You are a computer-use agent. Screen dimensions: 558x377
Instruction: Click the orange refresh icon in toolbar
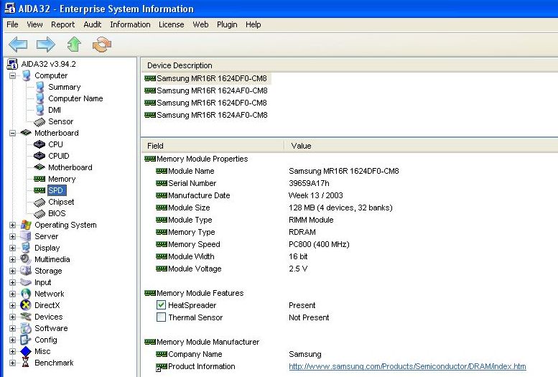pyautogui.click(x=102, y=45)
